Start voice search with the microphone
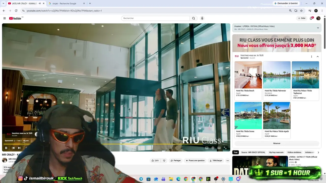The height and width of the screenshot is (183, 326). pyautogui.click(x=202, y=18)
